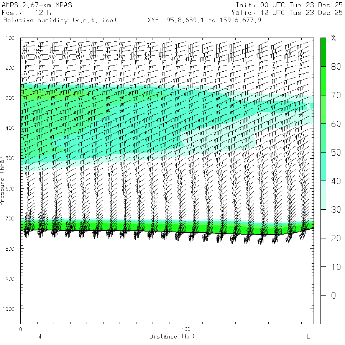The width and height of the screenshot is (345, 345).
Task: Click the 1000 hPa pressure axis label
Action: pyautogui.click(x=8, y=309)
